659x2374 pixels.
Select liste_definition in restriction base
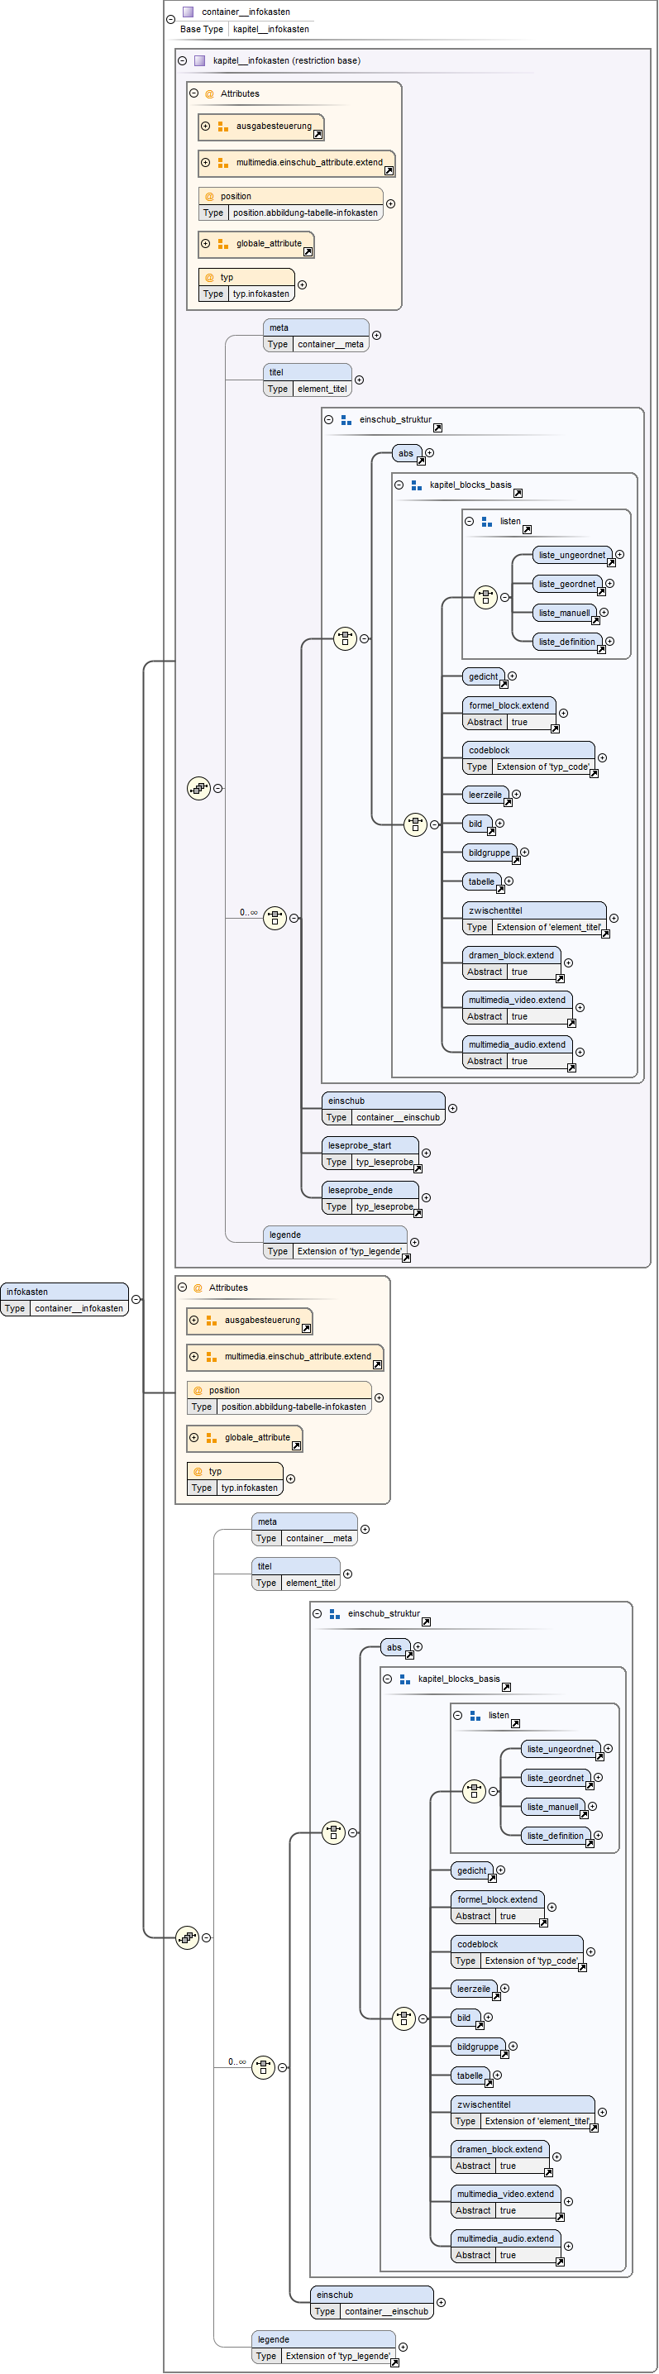pyautogui.click(x=567, y=642)
